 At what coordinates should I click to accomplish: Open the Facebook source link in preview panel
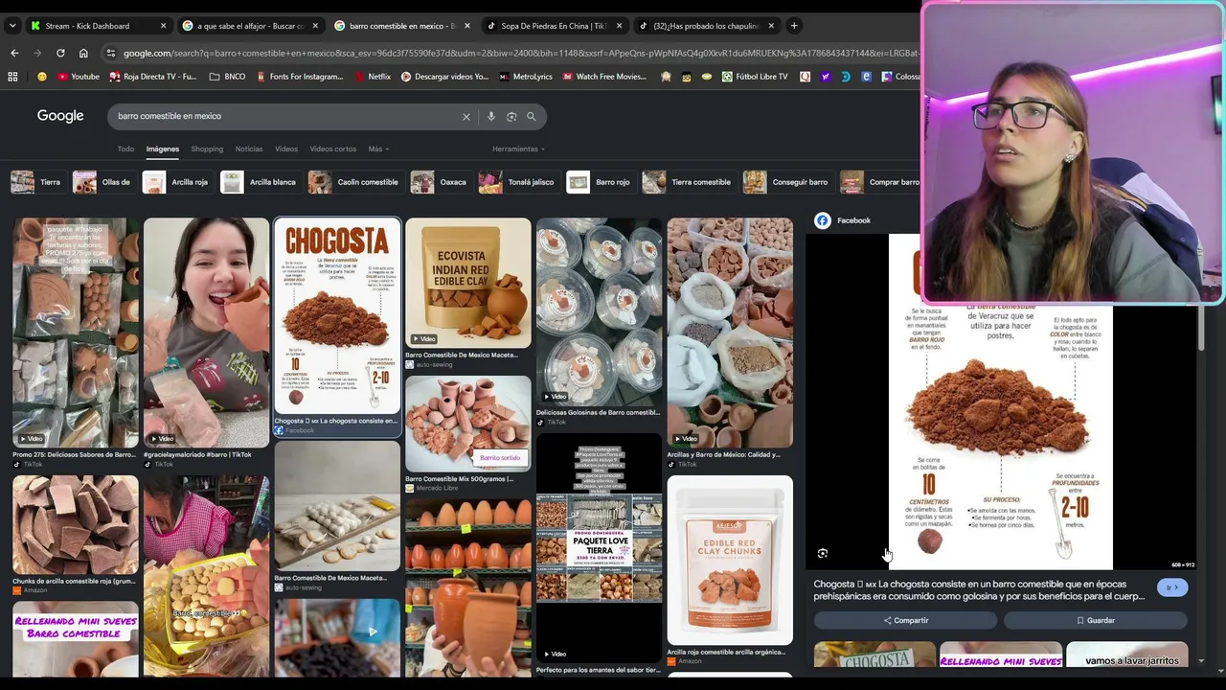[x=843, y=220]
